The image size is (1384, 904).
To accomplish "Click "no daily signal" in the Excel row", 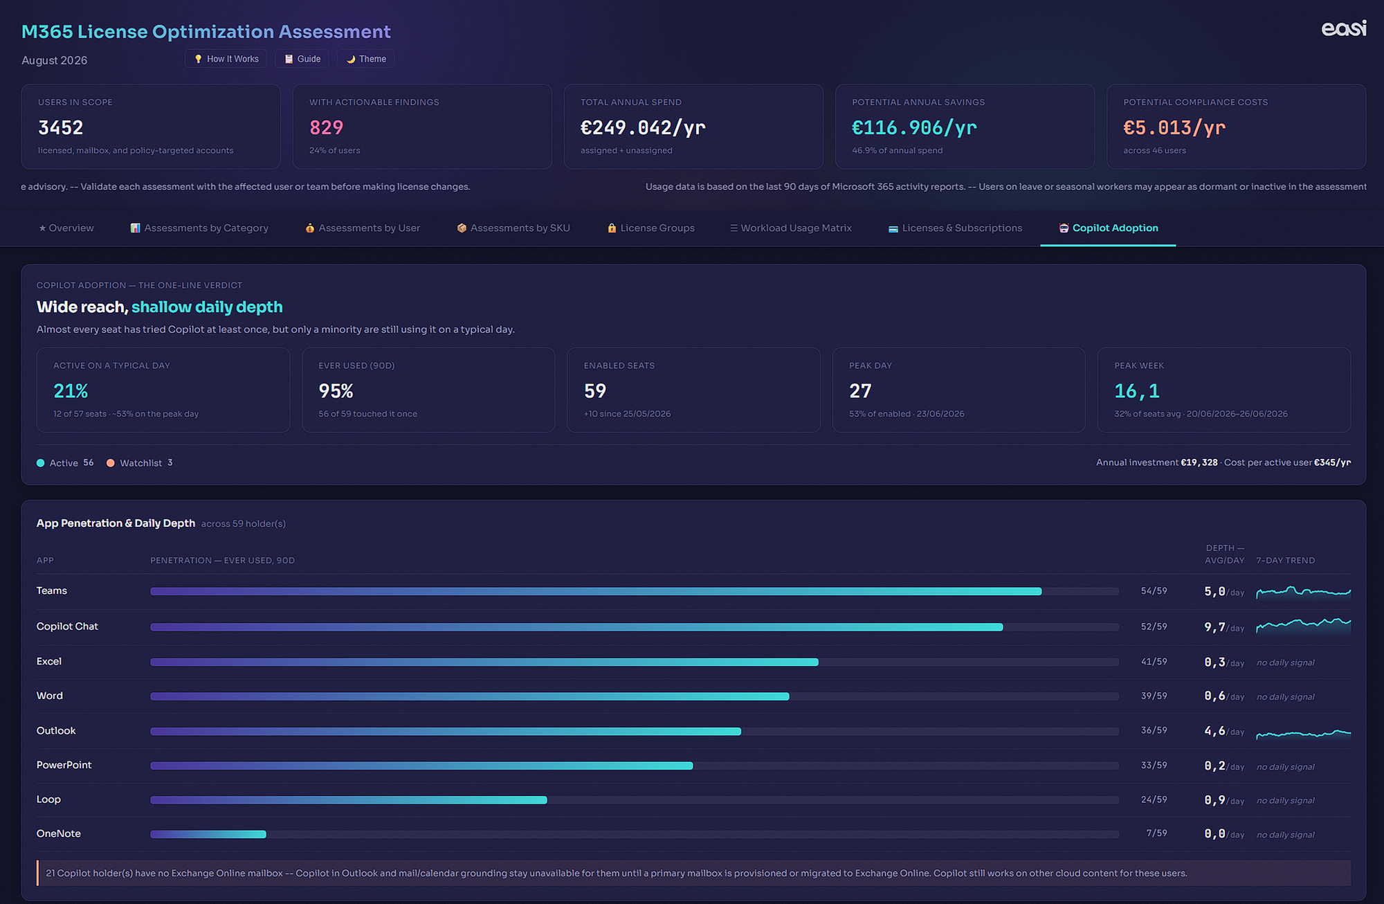I will pyautogui.click(x=1286, y=662).
